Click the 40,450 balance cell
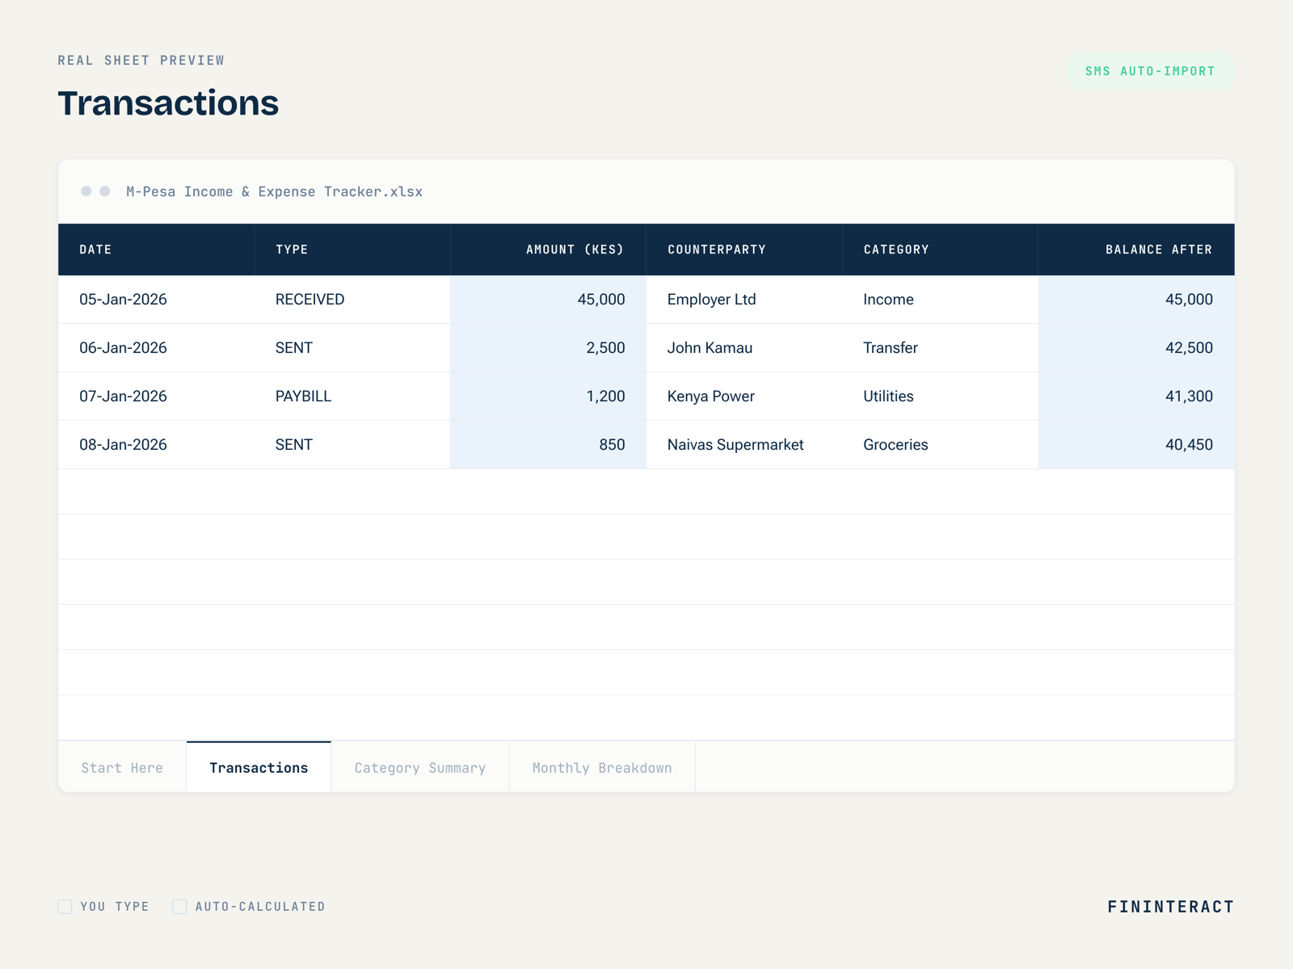The width and height of the screenshot is (1293, 969). (x=1136, y=445)
